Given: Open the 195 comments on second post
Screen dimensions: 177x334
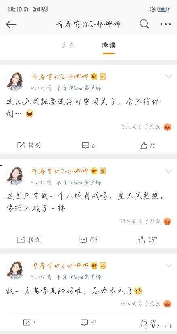Looking at the screenshot, I should click(x=89, y=240).
